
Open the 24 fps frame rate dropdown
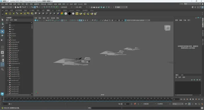(178, 104)
